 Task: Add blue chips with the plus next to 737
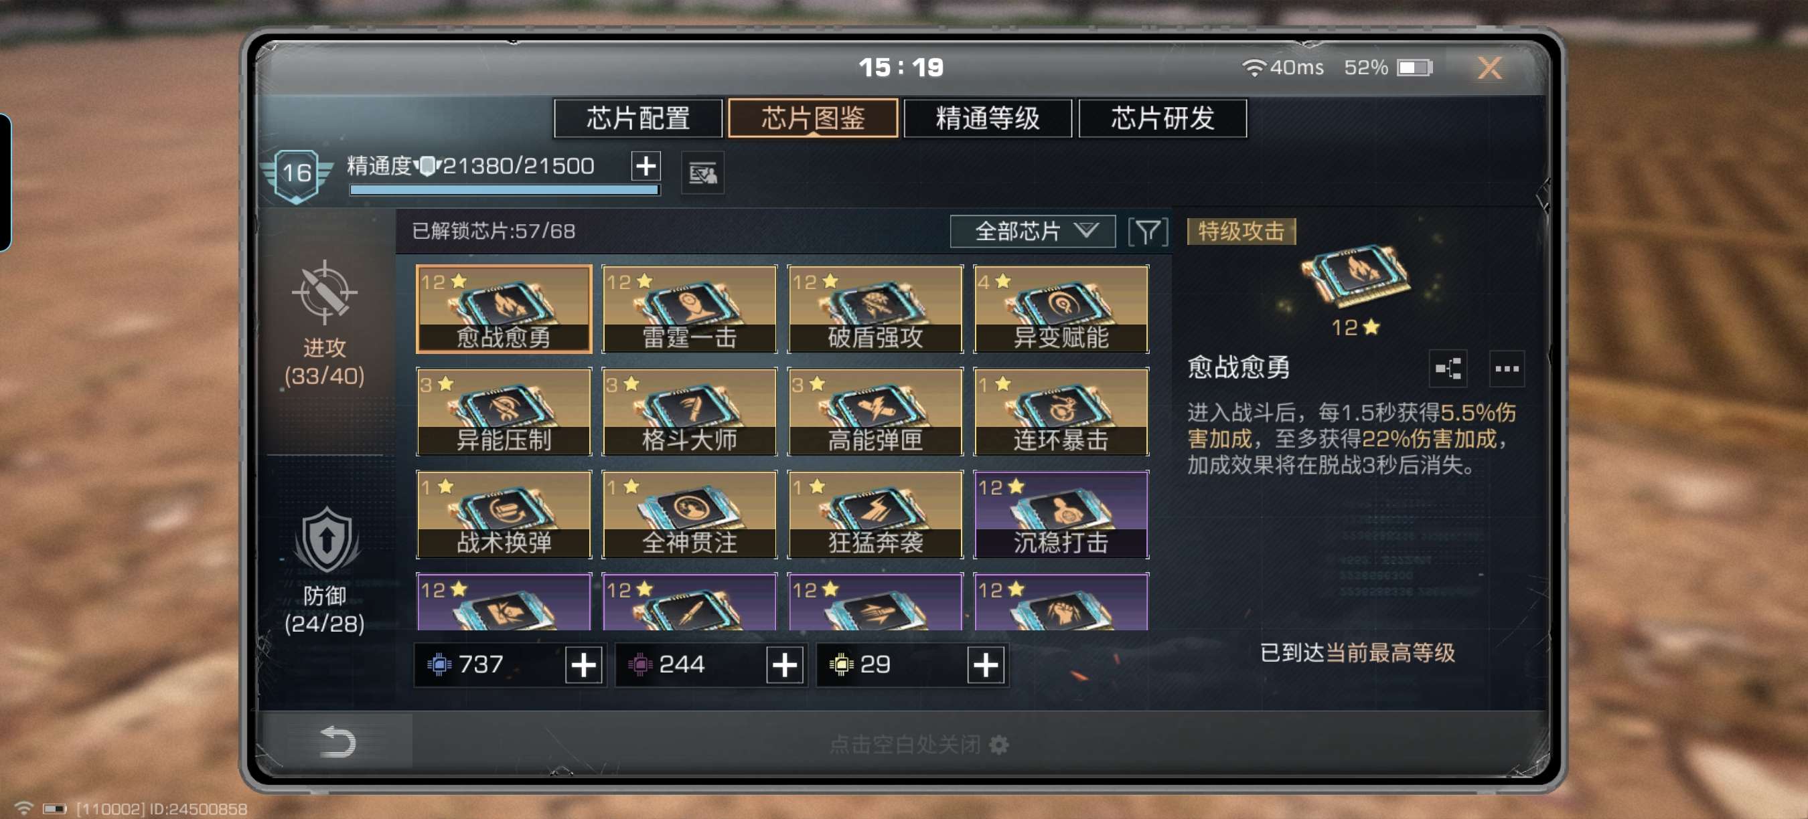pos(583,664)
